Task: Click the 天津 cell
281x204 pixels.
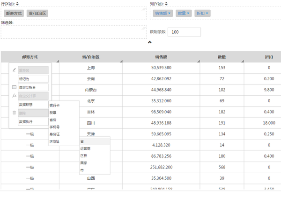Action: pyautogui.click(x=91, y=134)
